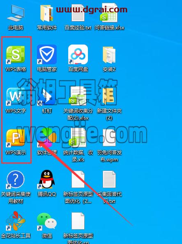Select the 采集回答代码.txt file icon
Image resolution: width=182 pixels, height=244 pixels.
pyautogui.click(x=109, y=179)
